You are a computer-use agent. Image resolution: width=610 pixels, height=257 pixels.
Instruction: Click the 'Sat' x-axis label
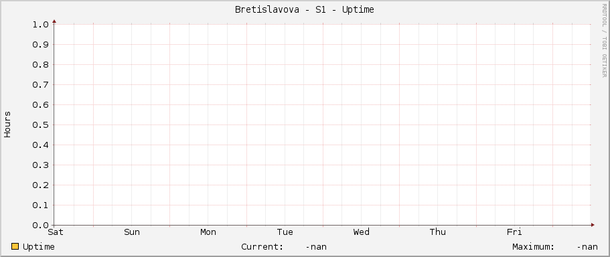tap(56, 232)
